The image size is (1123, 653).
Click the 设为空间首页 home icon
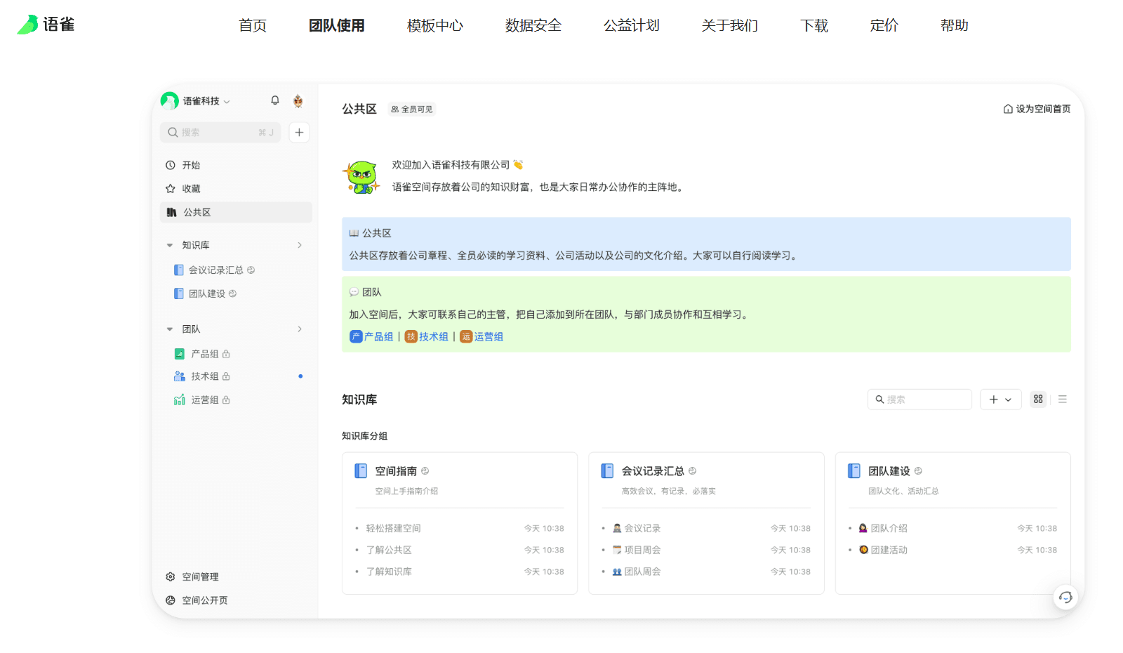coord(1008,109)
